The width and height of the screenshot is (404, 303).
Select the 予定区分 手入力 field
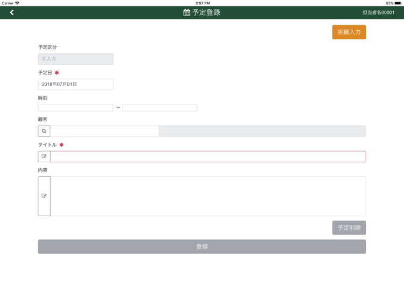coord(75,59)
